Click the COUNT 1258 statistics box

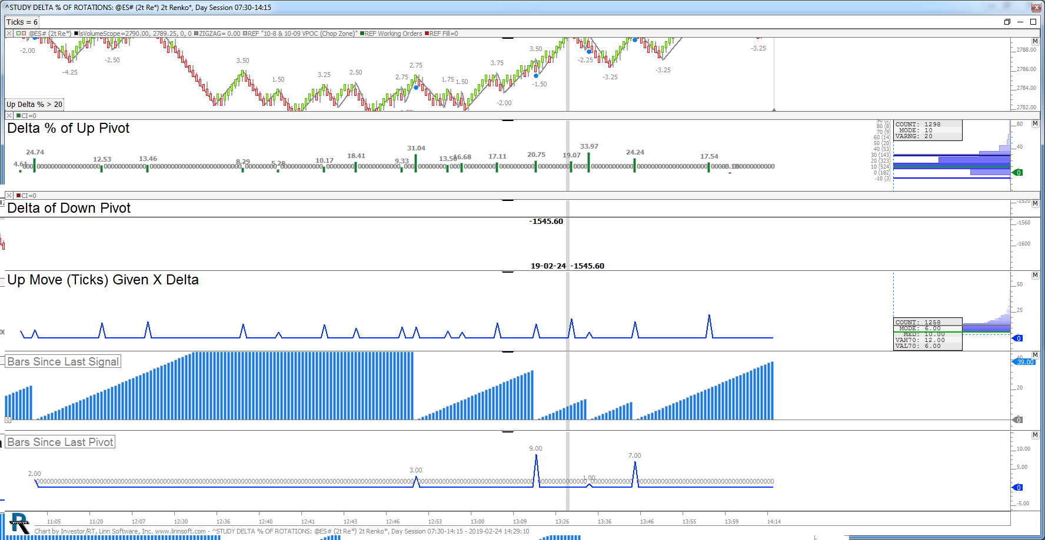pyautogui.click(x=928, y=334)
